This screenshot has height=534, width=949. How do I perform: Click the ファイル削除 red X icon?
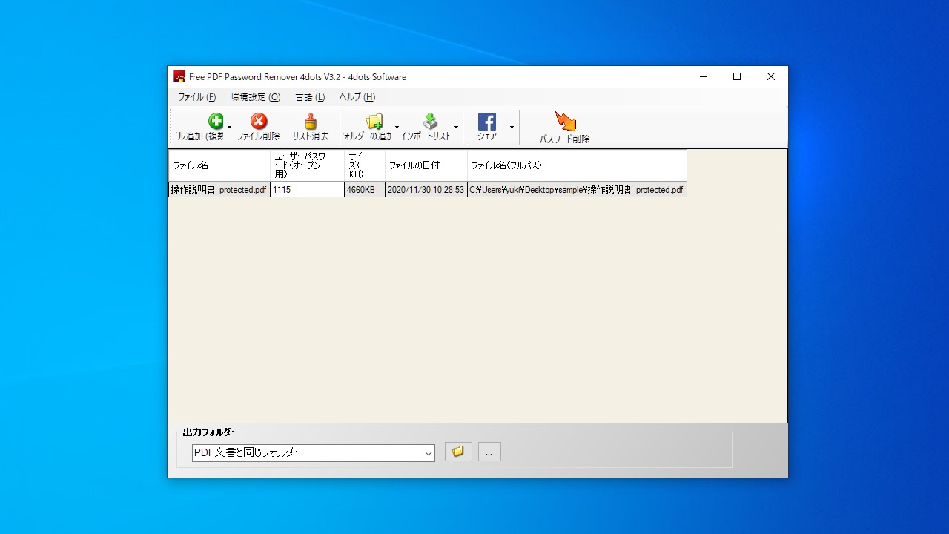coord(259,122)
